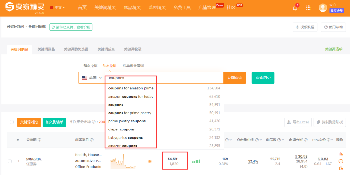Click the 复制到剪贴板 button
Screen dimensions: 350x175
point(330,122)
